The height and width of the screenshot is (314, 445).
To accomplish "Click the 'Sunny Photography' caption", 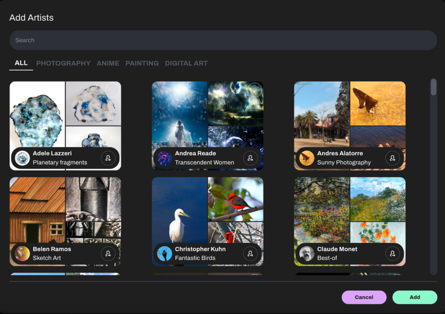I will pos(344,163).
